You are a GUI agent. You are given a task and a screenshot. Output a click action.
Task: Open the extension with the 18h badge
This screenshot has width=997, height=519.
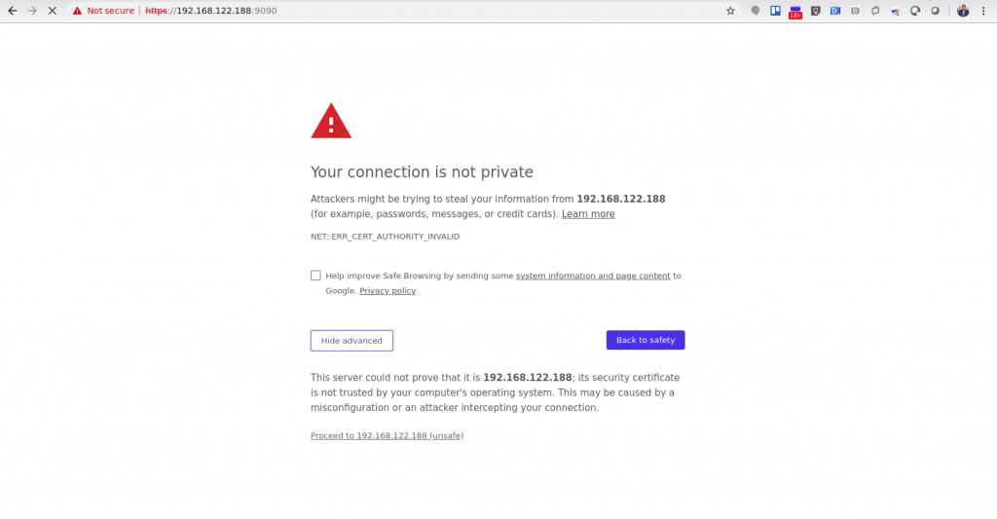tap(795, 12)
